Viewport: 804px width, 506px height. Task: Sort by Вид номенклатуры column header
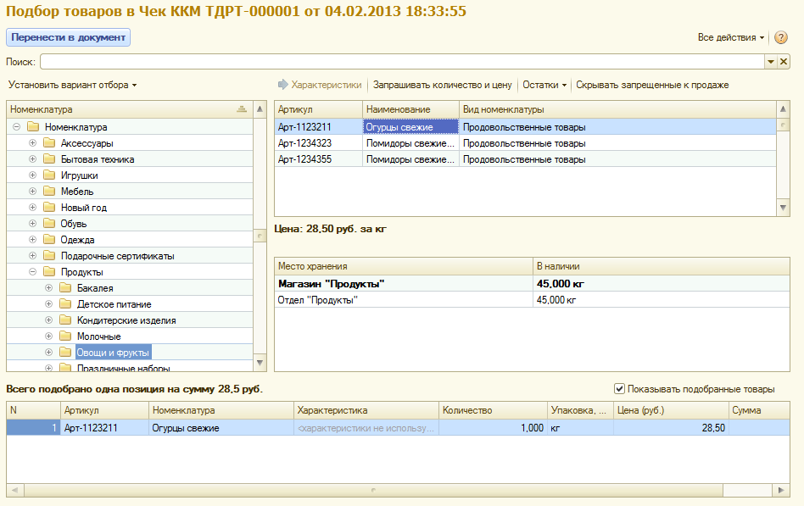pyautogui.click(x=617, y=109)
